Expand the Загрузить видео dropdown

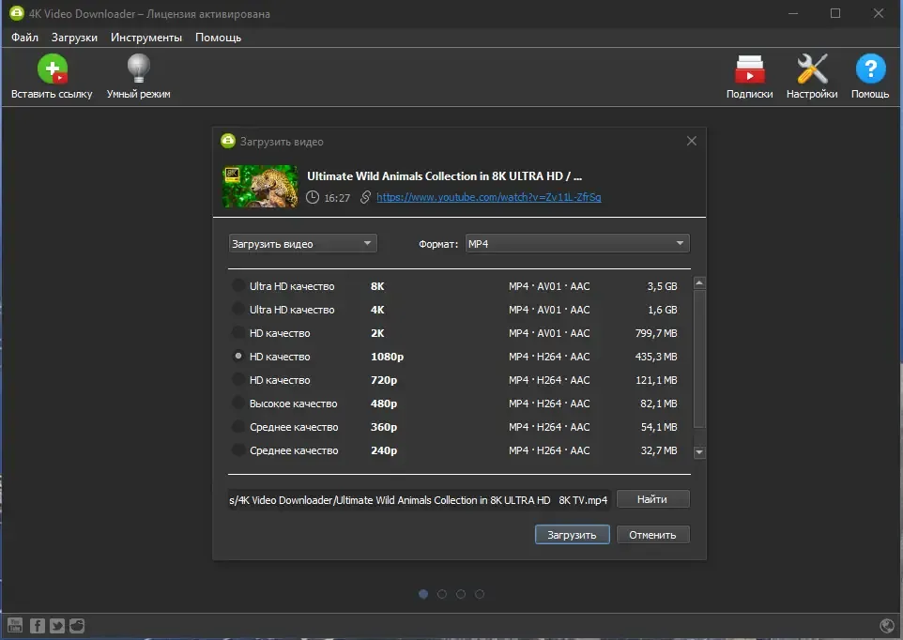(x=303, y=243)
